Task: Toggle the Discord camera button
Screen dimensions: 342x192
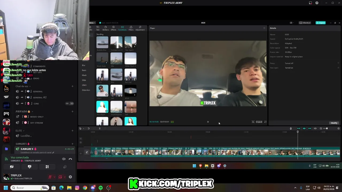Action: tap(12, 167)
